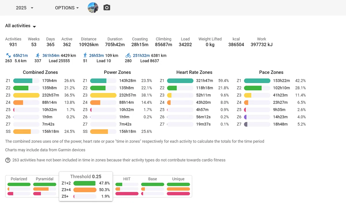The height and width of the screenshot is (204, 346).
Task: Select the Polarized distribution card
Action: point(19,186)
